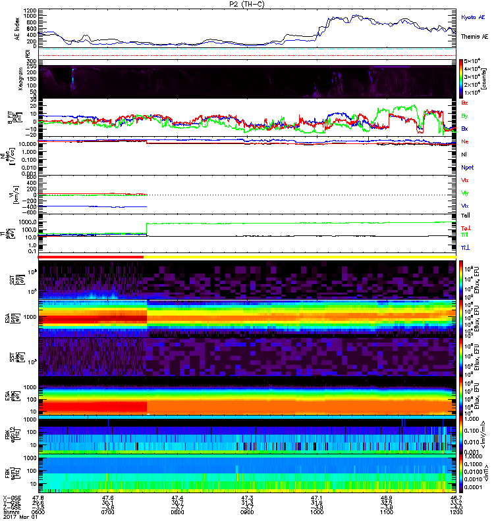Click the ESA electrons Eflux color bar

pyautogui.click(x=461, y=396)
